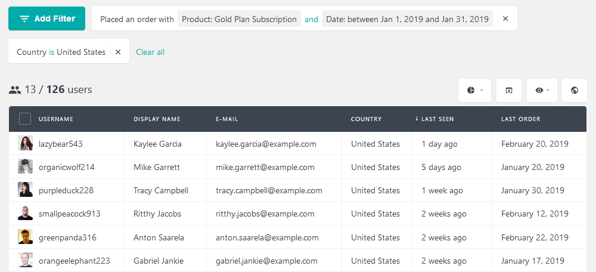Sort by the Username column header
The width and height of the screenshot is (596, 272).
[x=56, y=119]
